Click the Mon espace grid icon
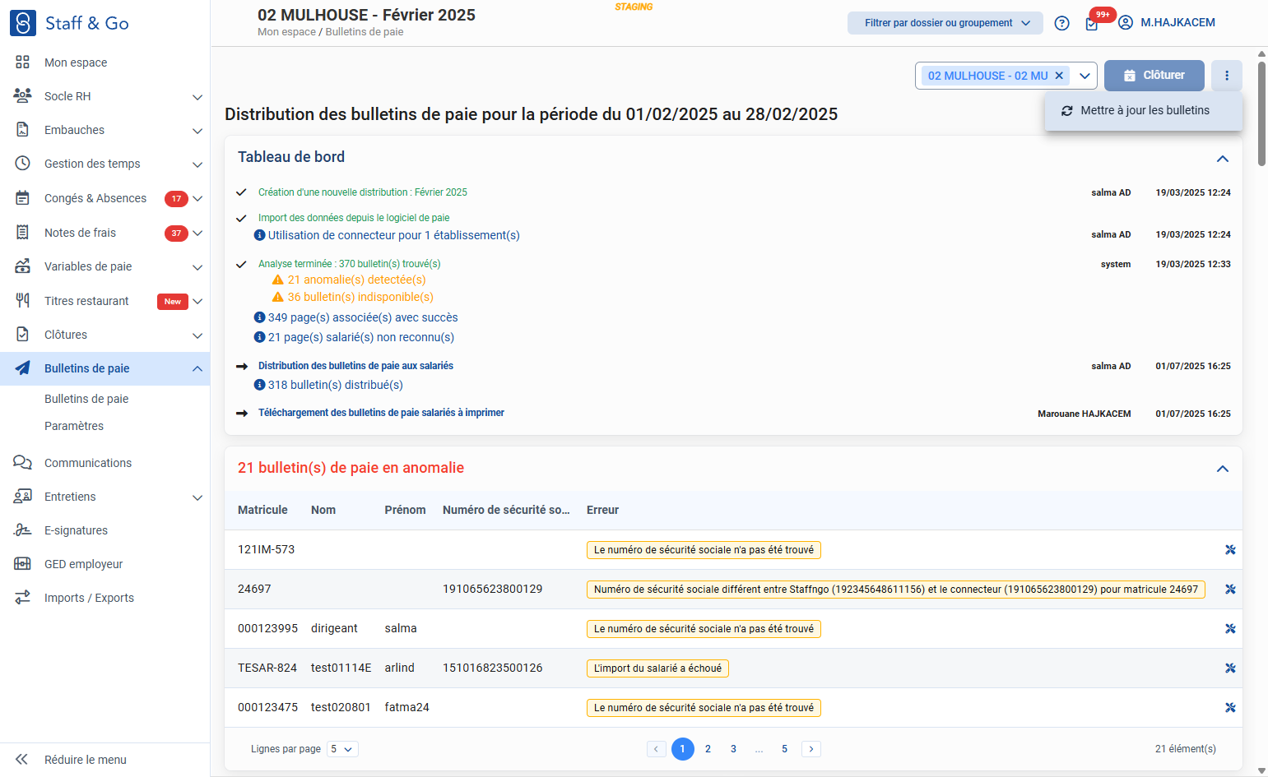Image resolution: width=1268 pixels, height=777 pixels. point(22,62)
